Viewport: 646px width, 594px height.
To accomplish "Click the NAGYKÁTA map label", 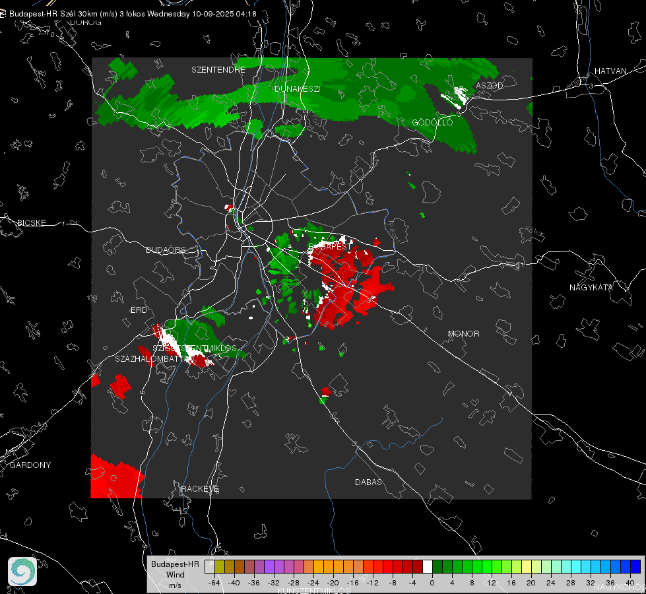I will [x=591, y=287].
